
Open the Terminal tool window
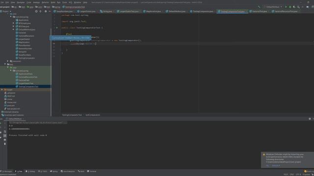92,171
